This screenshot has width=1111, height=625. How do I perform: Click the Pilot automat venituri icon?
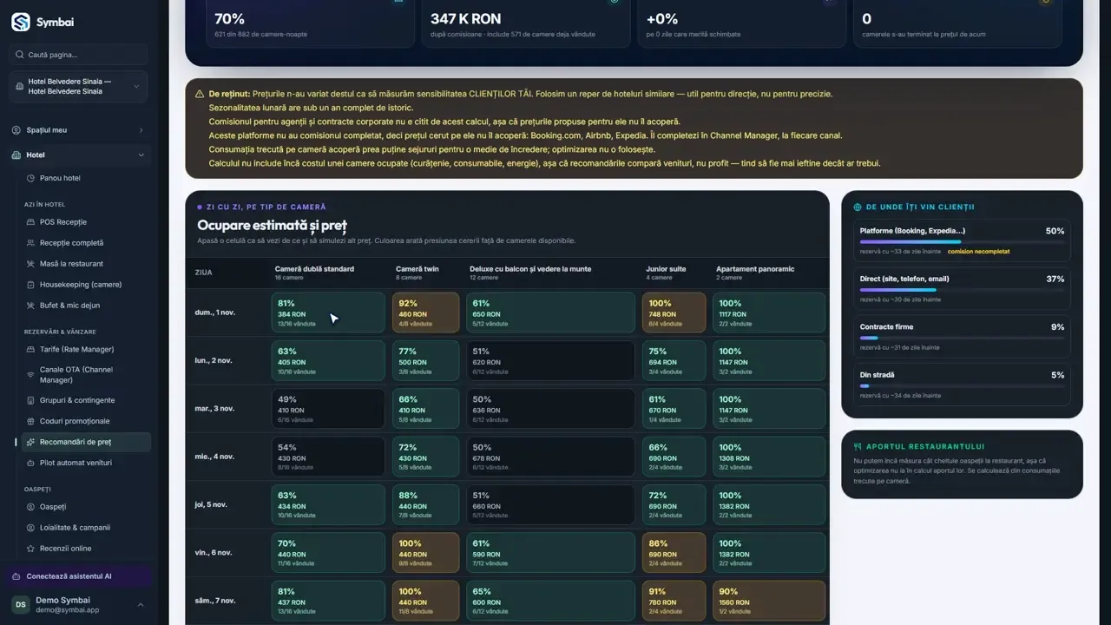tap(31, 463)
